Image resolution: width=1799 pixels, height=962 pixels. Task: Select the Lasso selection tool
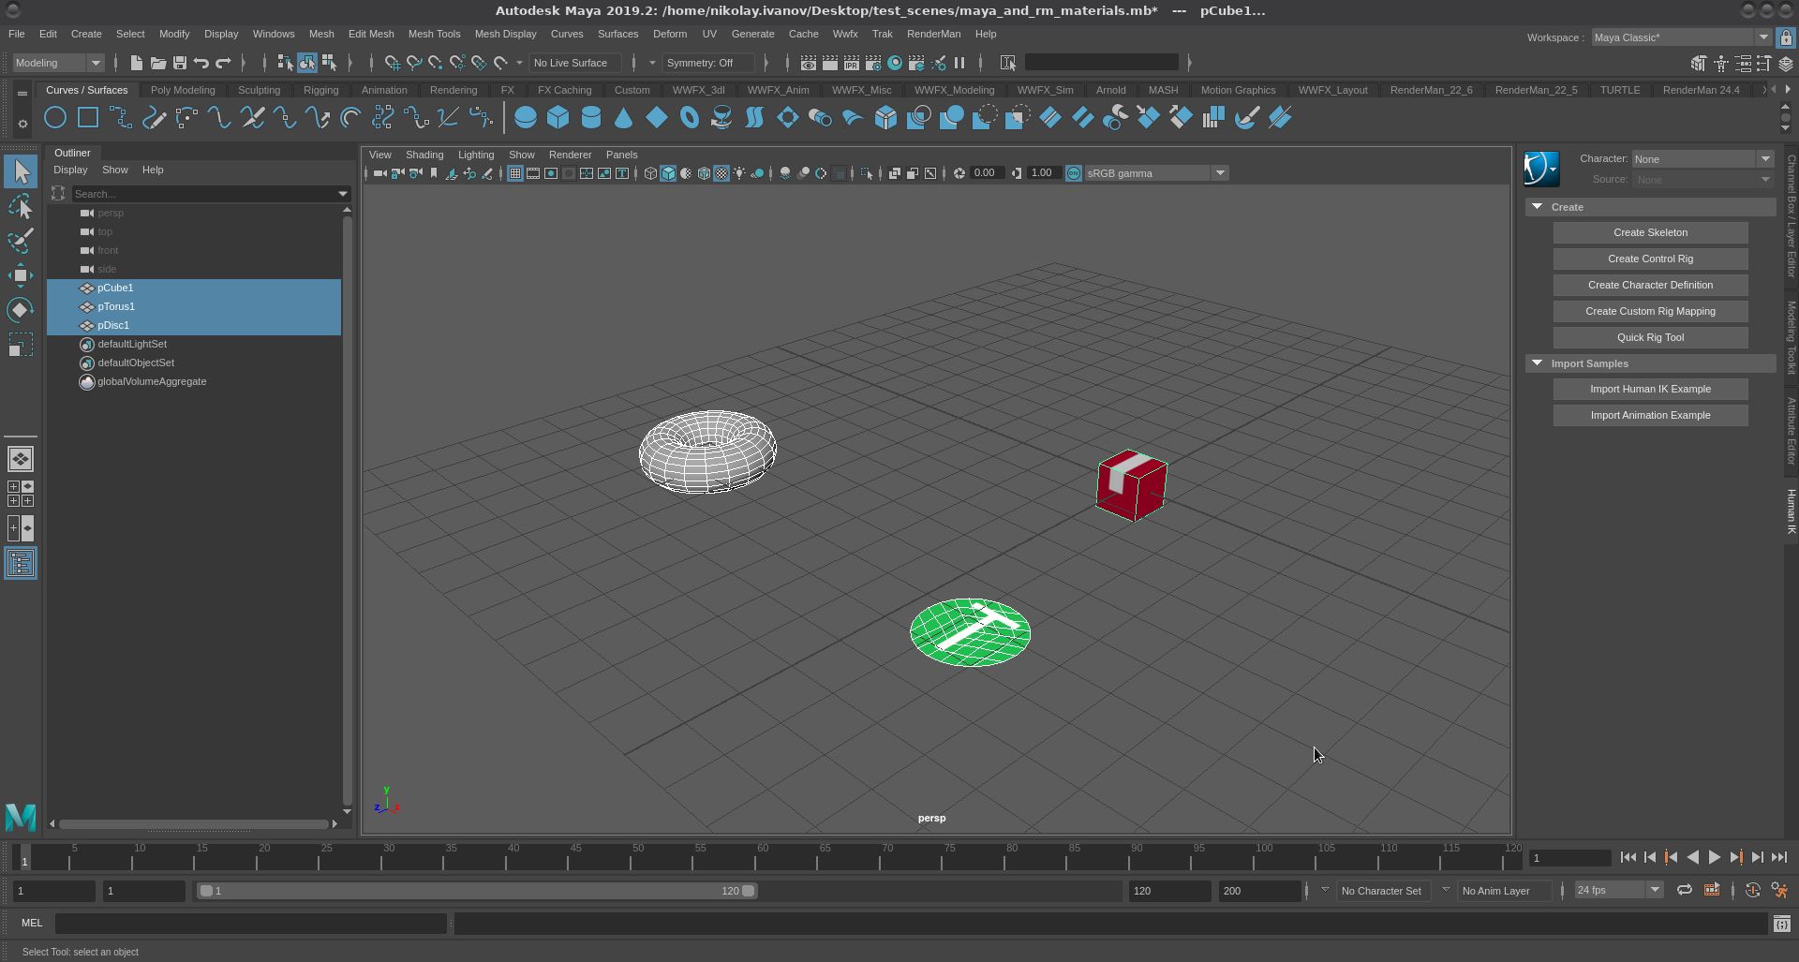click(x=21, y=206)
